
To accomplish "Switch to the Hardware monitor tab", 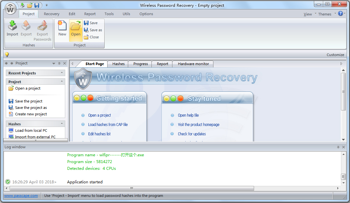I will (x=193, y=64).
